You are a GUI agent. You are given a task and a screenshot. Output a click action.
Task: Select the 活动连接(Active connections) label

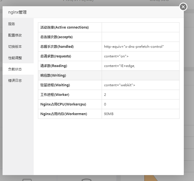(x=65, y=27)
